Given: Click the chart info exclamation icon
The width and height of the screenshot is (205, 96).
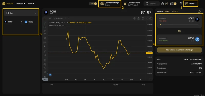Looking at the screenshot, I should (x=143, y=18).
